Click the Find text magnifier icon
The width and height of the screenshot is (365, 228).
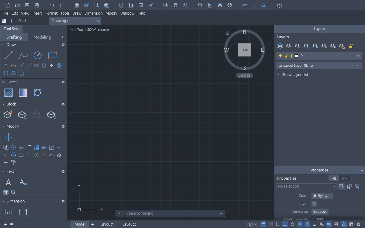13,192
